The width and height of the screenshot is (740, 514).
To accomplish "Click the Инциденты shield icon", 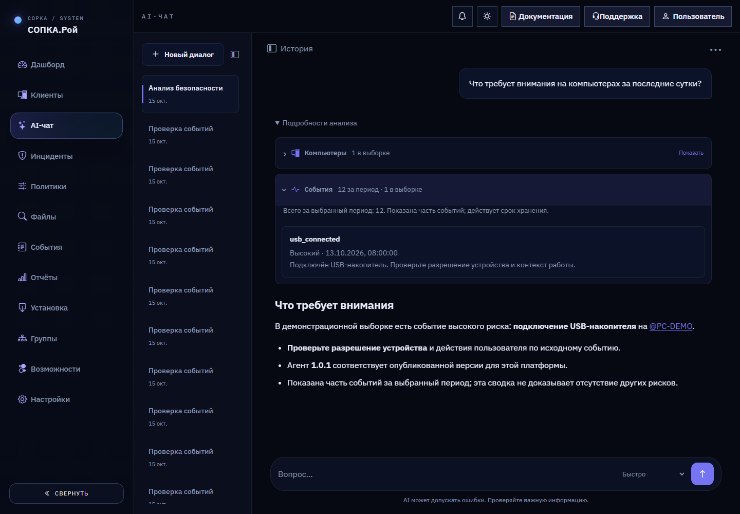I will (x=22, y=156).
